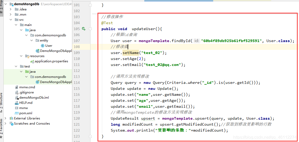Expand the .idea folder
Screen dimensions: 299x142
click(x=11, y=9)
